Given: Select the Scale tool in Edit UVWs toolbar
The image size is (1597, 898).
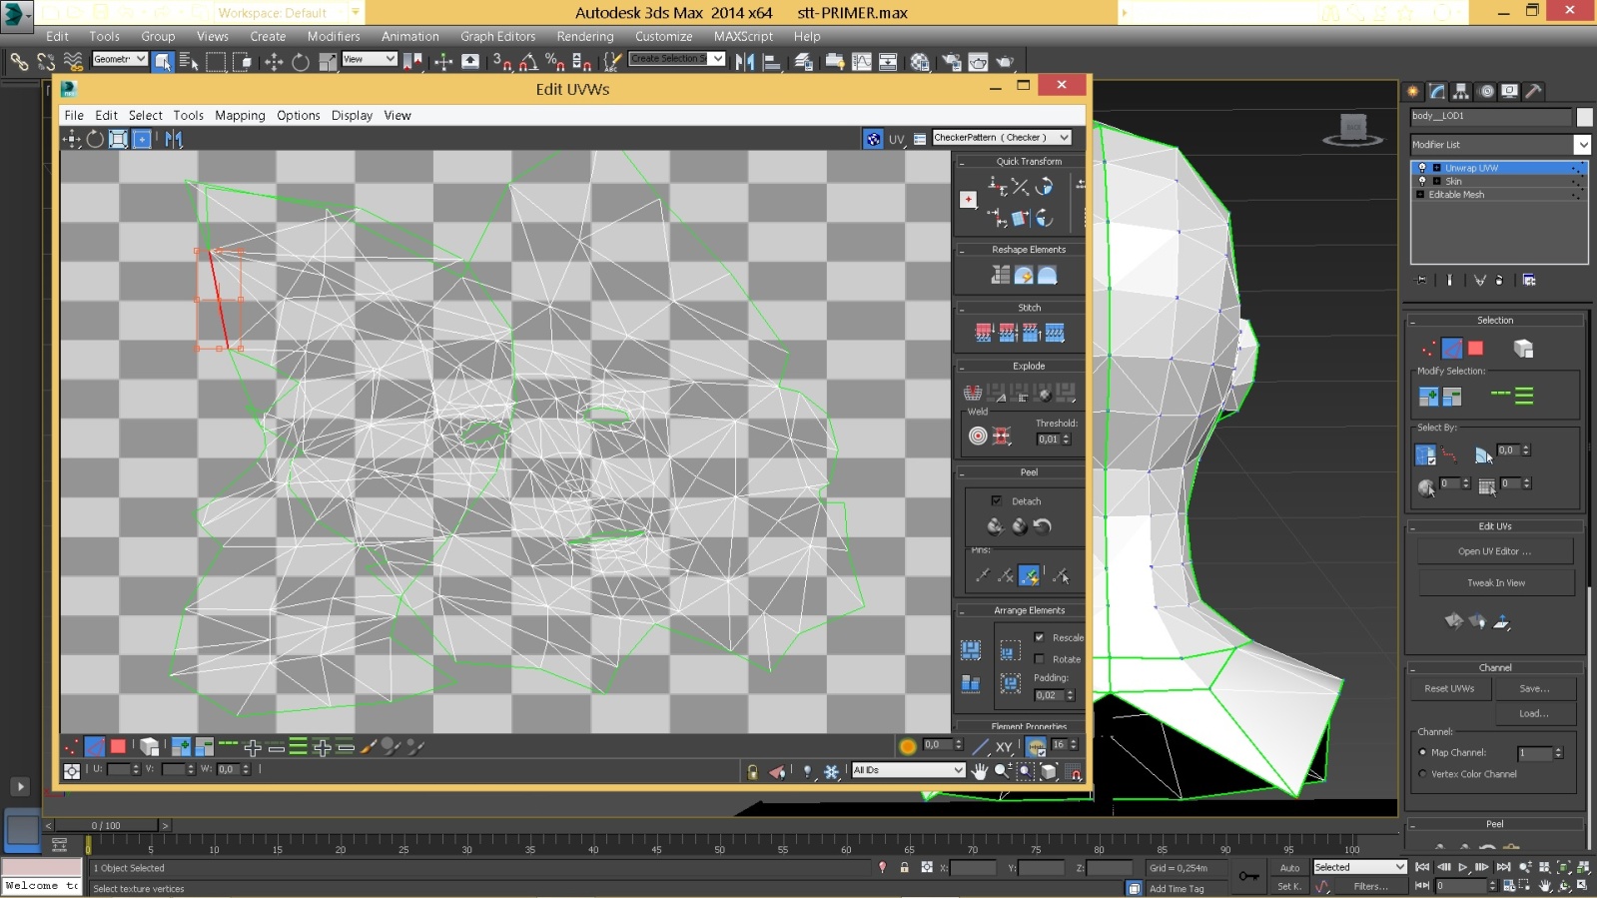Looking at the screenshot, I should coord(118,139).
